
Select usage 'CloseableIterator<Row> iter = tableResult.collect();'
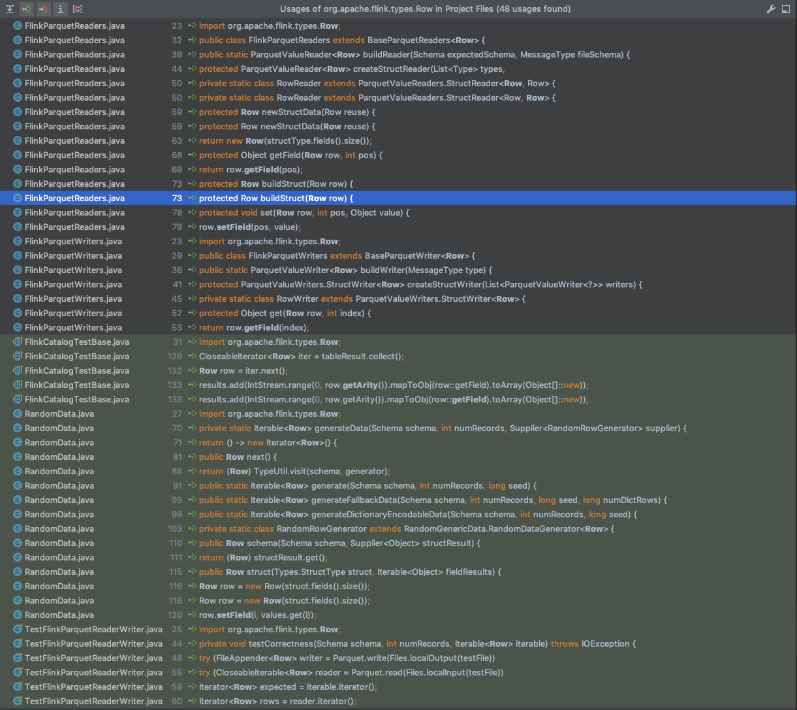302,357
